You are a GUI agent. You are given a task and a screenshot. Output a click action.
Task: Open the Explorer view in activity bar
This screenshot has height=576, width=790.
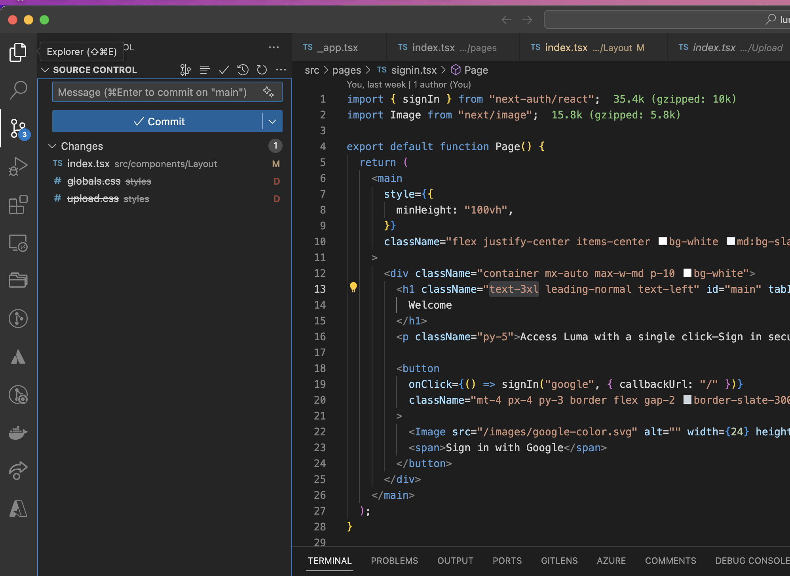point(18,52)
